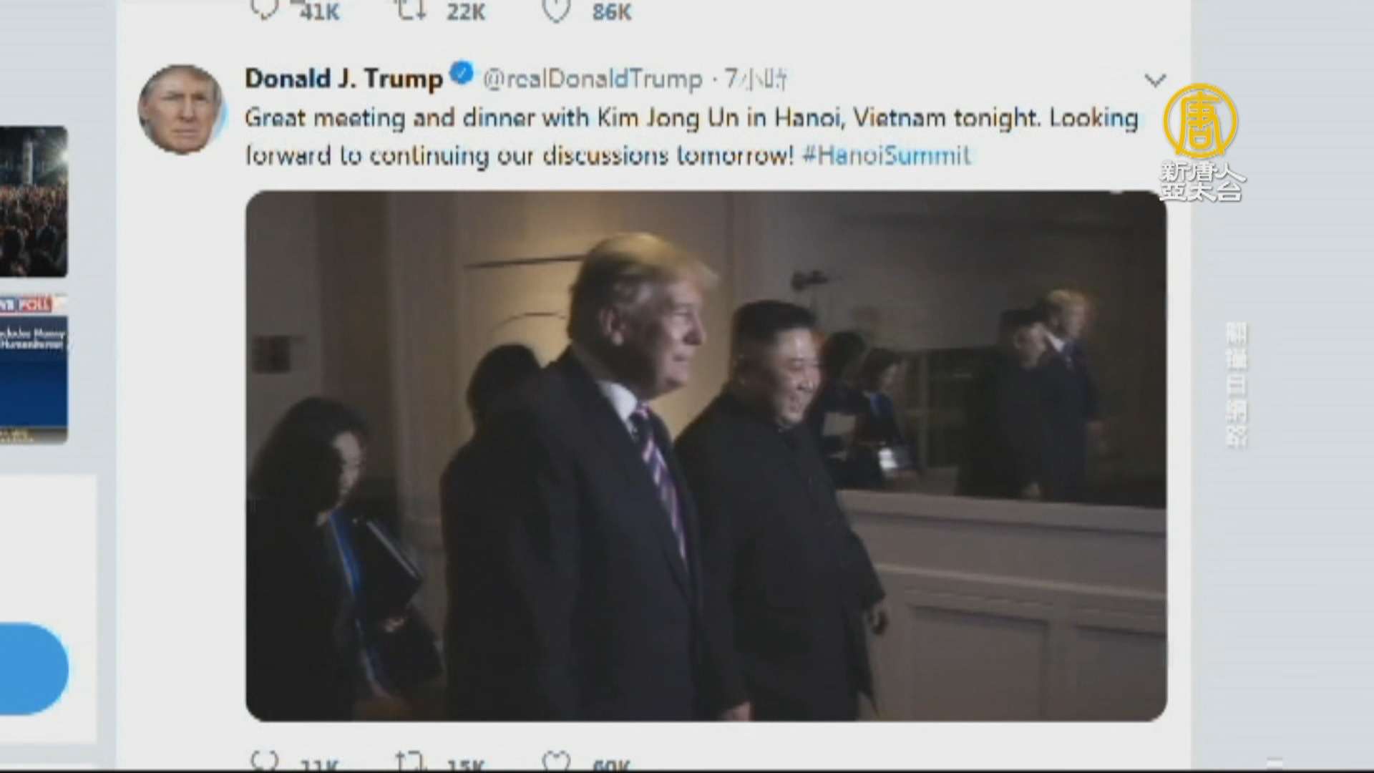Screen dimensions: 1374x773
Task: Click the heart icon beside 60K
Action: pos(556,761)
